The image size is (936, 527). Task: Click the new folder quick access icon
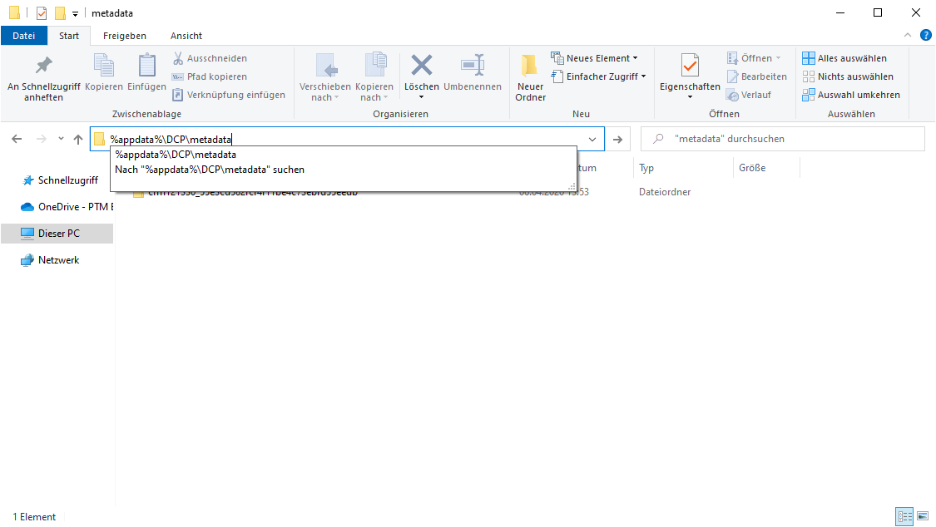click(x=60, y=13)
